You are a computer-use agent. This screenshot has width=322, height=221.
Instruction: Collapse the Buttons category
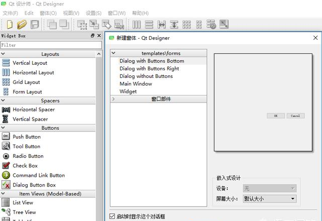[x=3, y=128]
